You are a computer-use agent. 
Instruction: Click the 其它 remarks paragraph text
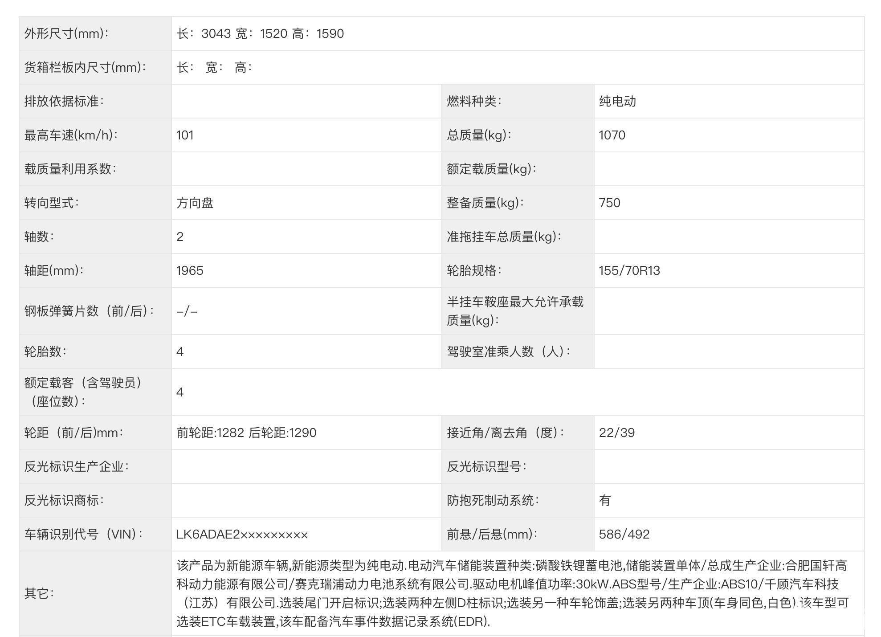click(512, 593)
